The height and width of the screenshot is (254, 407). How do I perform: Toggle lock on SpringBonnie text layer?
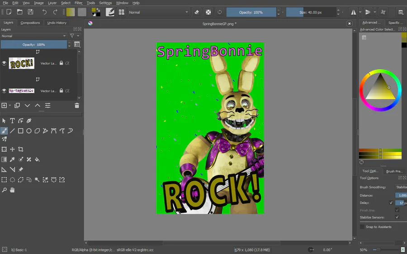pyautogui.click(x=61, y=91)
